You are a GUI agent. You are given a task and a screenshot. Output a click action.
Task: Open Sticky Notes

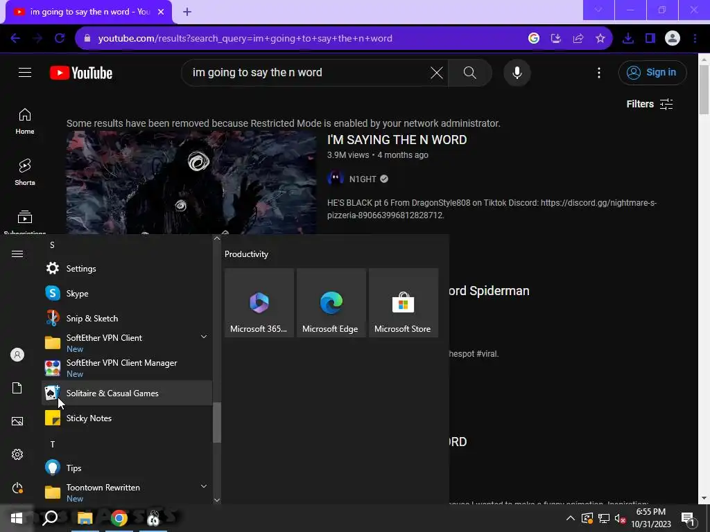click(127, 418)
